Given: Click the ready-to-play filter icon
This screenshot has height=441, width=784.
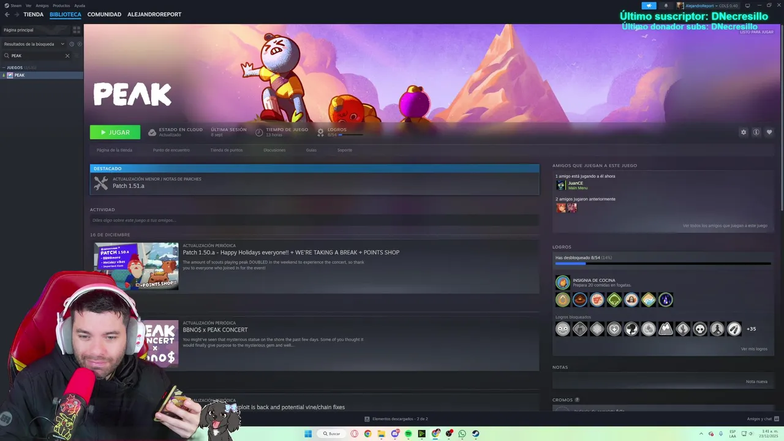Looking at the screenshot, I should pos(79,44).
